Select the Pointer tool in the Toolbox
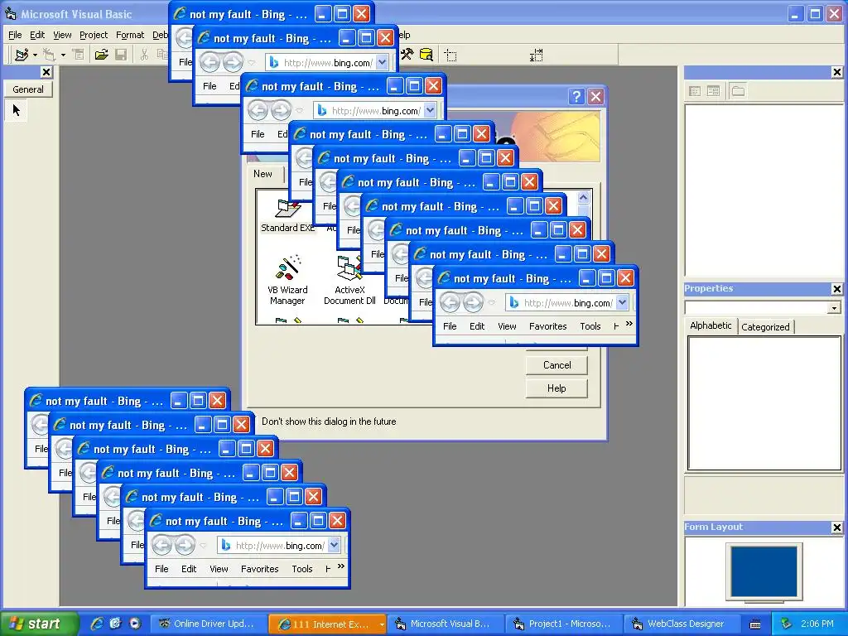The image size is (848, 636). [17, 110]
